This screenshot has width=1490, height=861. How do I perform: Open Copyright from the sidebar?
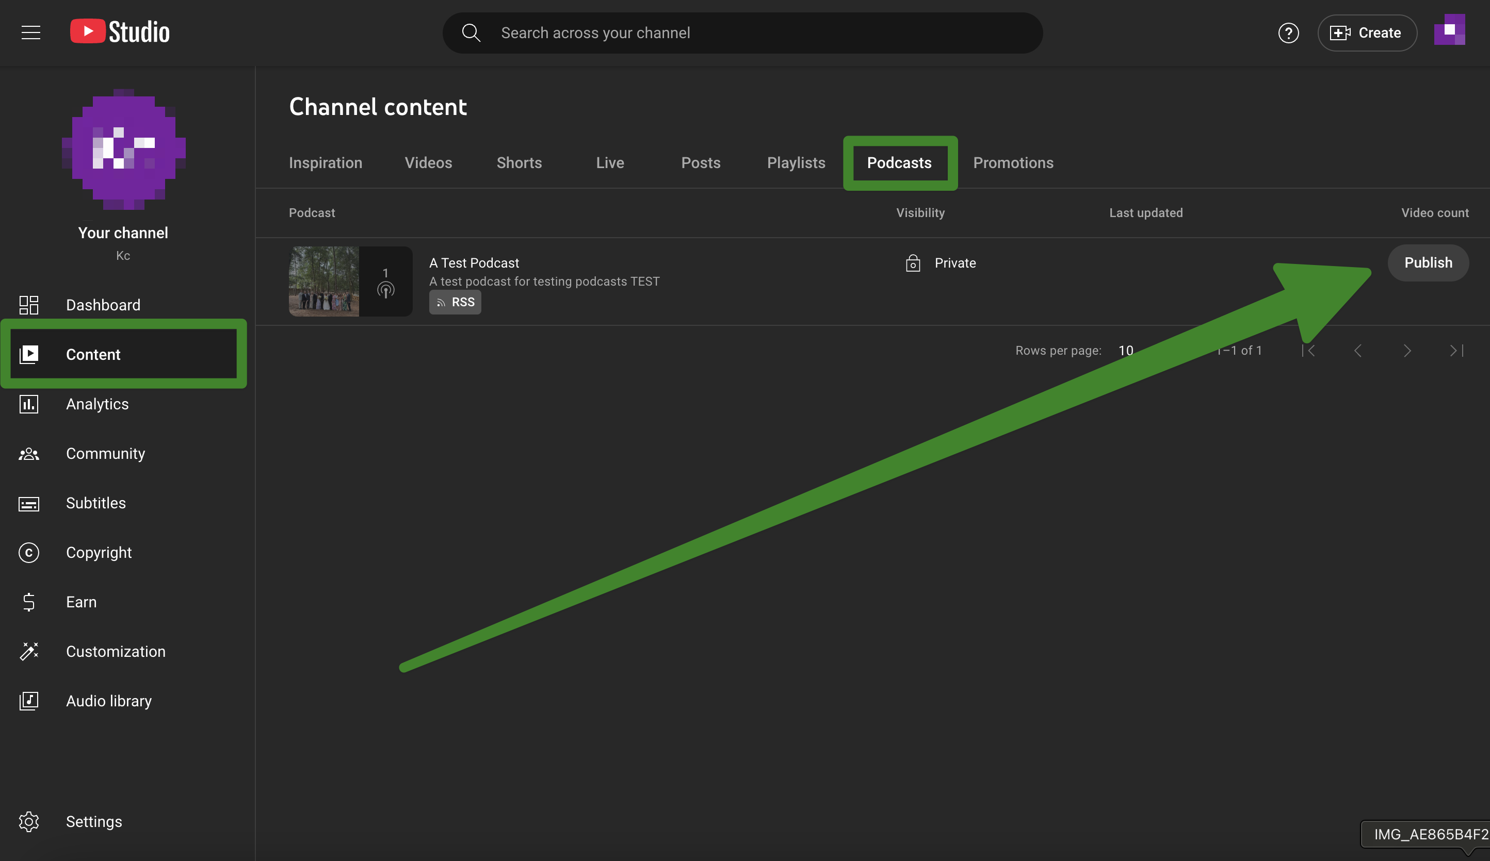[x=99, y=553]
